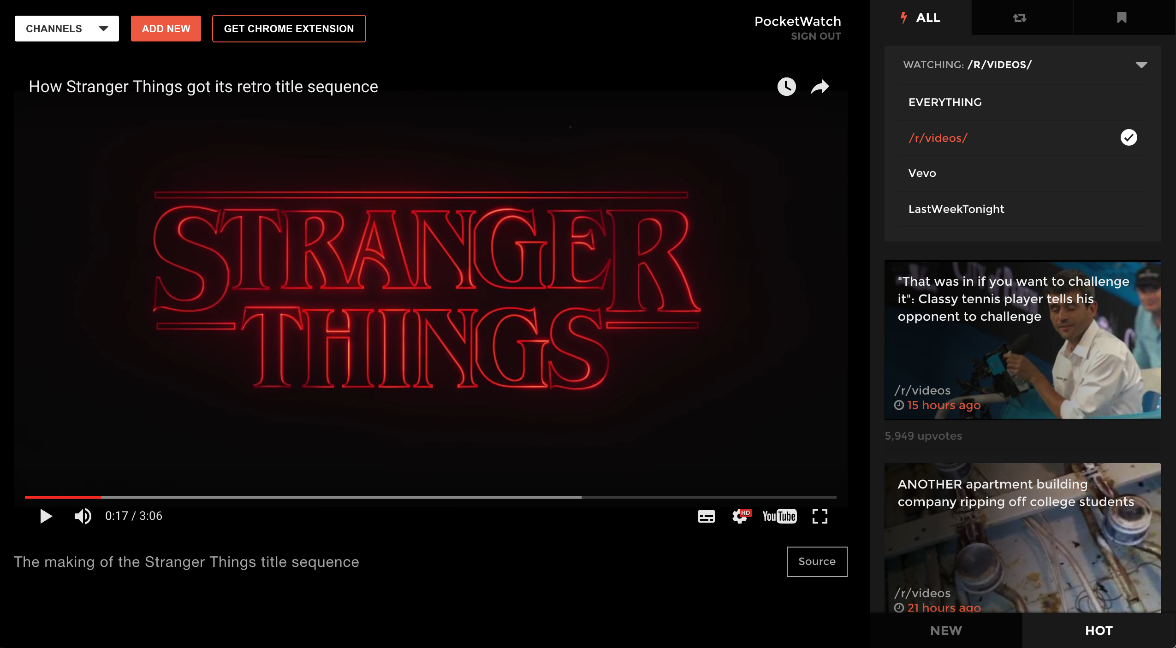
Task: Mute audio with the volume icon
Action: pyautogui.click(x=82, y=516)
